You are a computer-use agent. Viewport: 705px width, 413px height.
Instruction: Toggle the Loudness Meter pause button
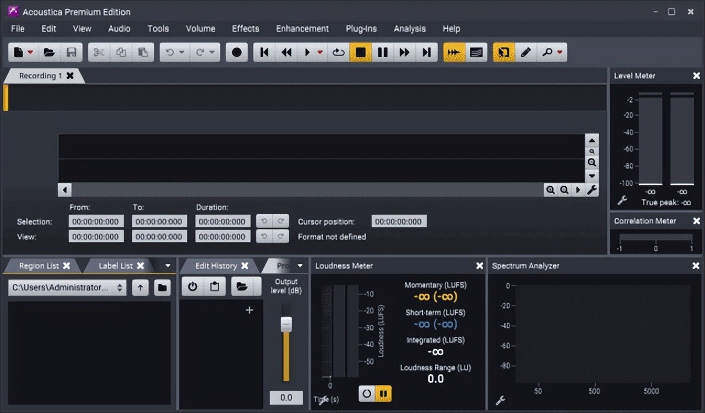[x=384, y=393]
